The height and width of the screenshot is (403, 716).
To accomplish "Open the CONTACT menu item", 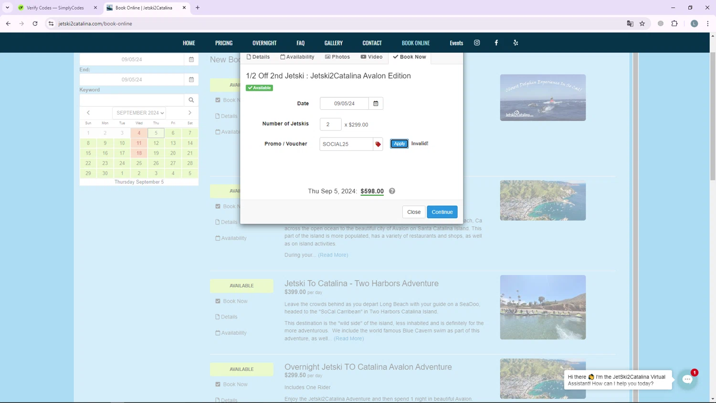I will (x=372, y=43).
